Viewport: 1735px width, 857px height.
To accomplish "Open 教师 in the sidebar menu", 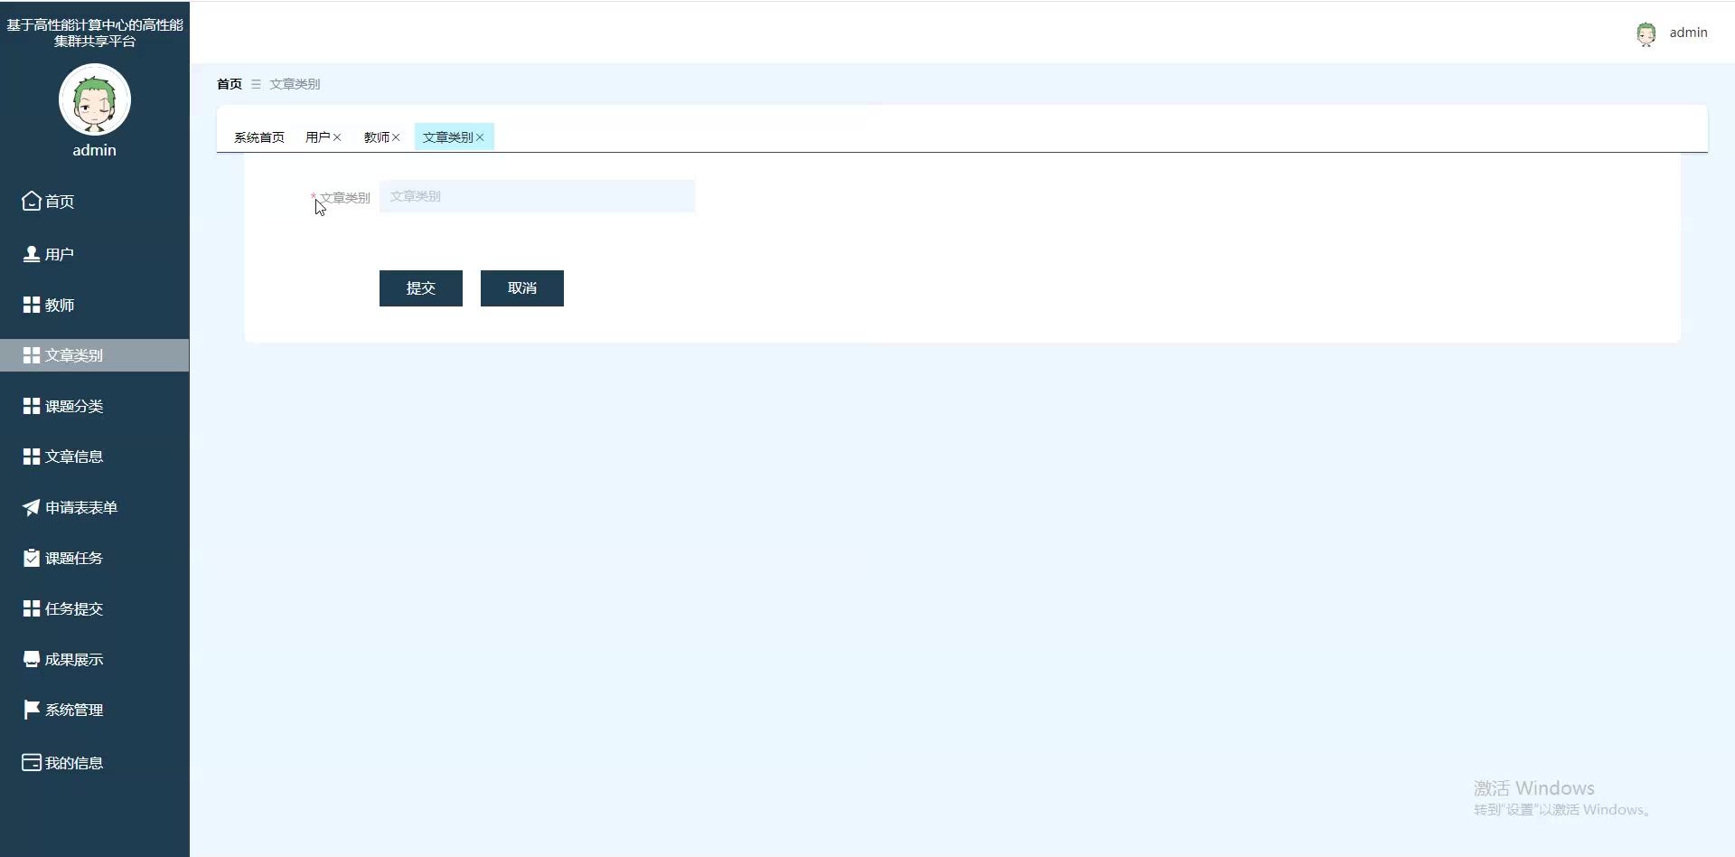I will click(95, 305).
